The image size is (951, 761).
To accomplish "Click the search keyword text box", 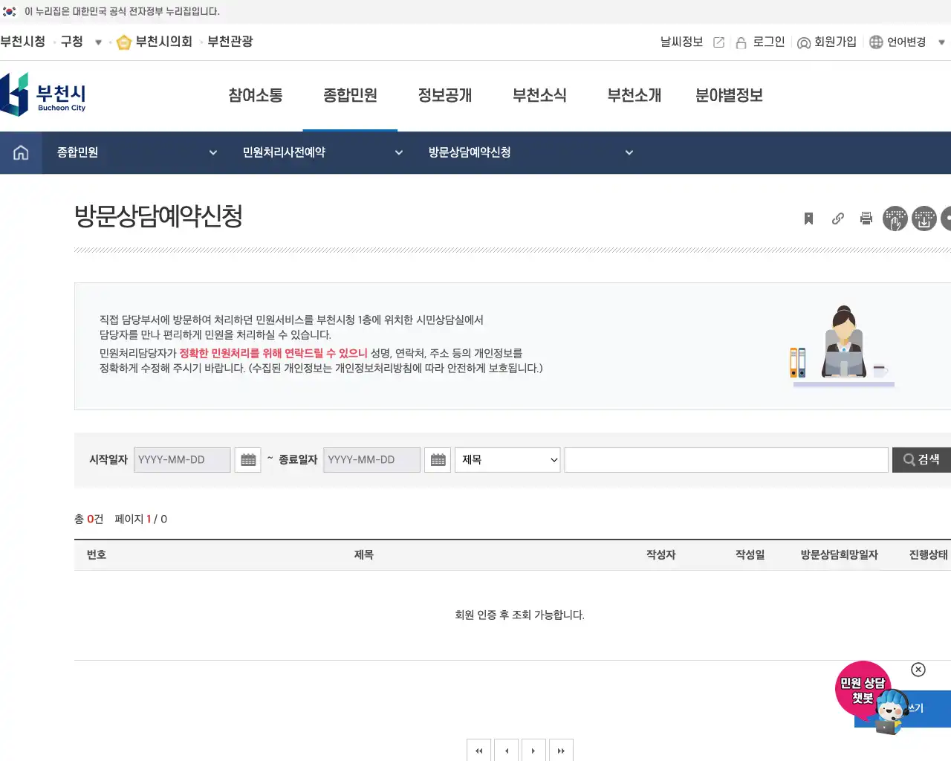I will click(727, 460).
